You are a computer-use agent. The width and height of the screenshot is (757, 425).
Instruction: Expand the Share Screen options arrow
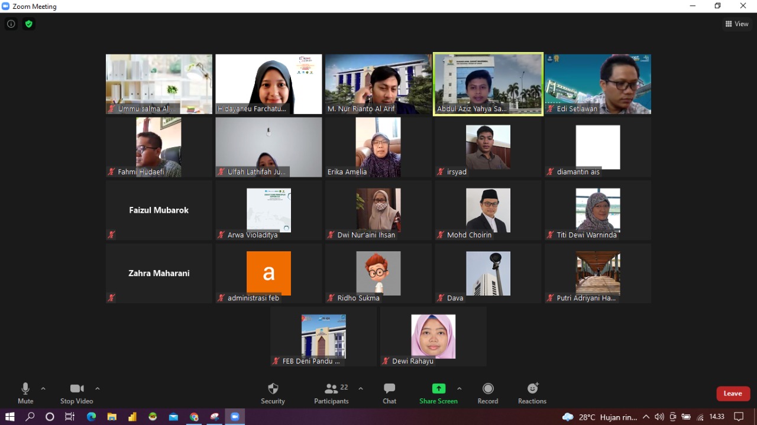459,388
